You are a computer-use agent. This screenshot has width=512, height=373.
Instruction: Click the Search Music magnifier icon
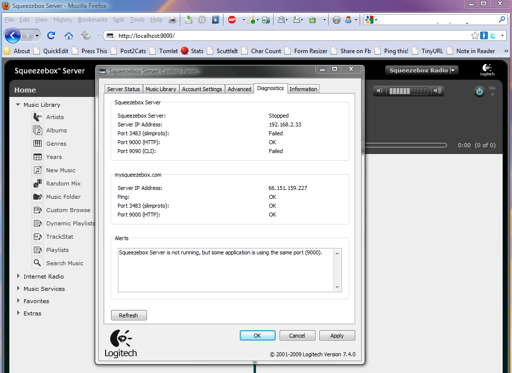click(37, 263)
